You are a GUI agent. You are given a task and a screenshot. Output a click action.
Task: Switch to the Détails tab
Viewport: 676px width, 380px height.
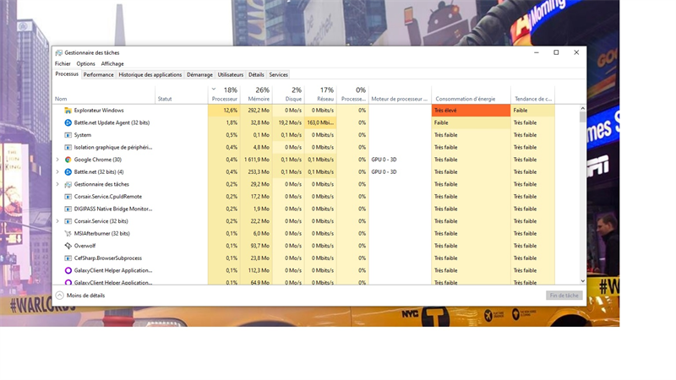[x=256, y=74]
